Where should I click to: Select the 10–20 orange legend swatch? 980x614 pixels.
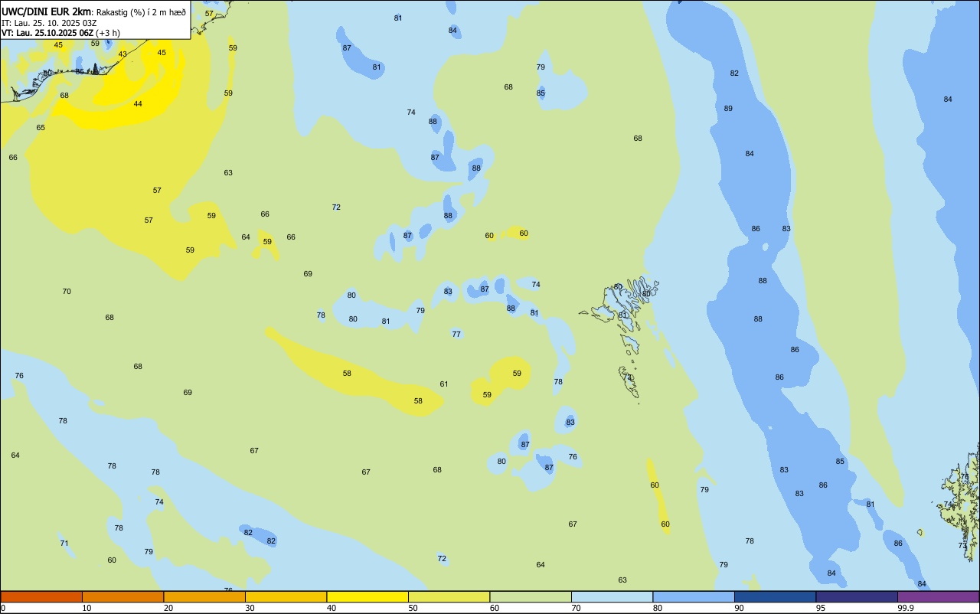(122, 596)
